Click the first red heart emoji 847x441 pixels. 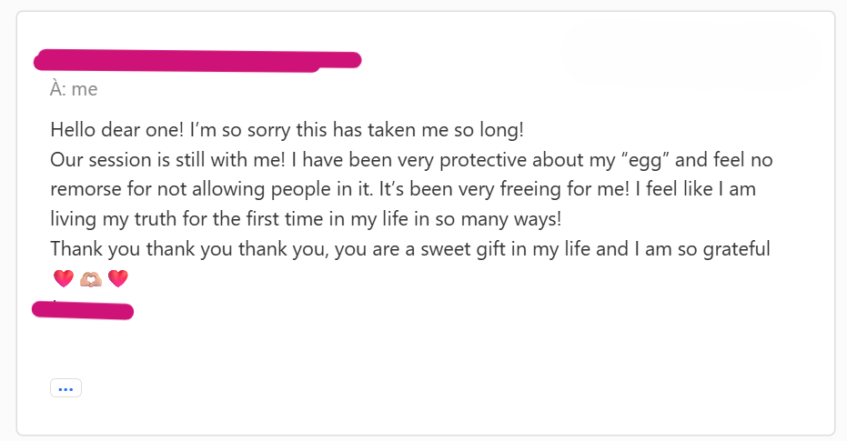(x=63, y=278)
